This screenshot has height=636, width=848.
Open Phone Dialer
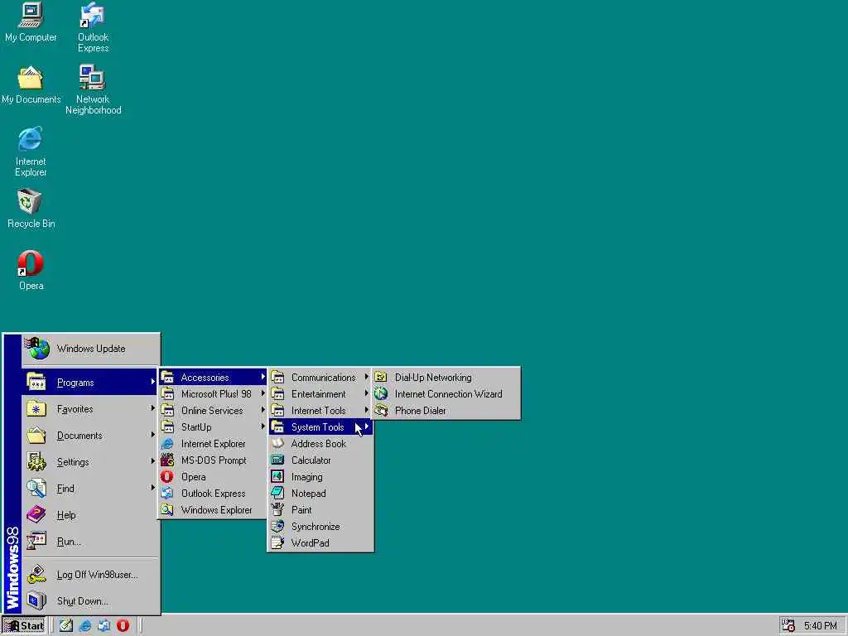[x=446, y=411]
